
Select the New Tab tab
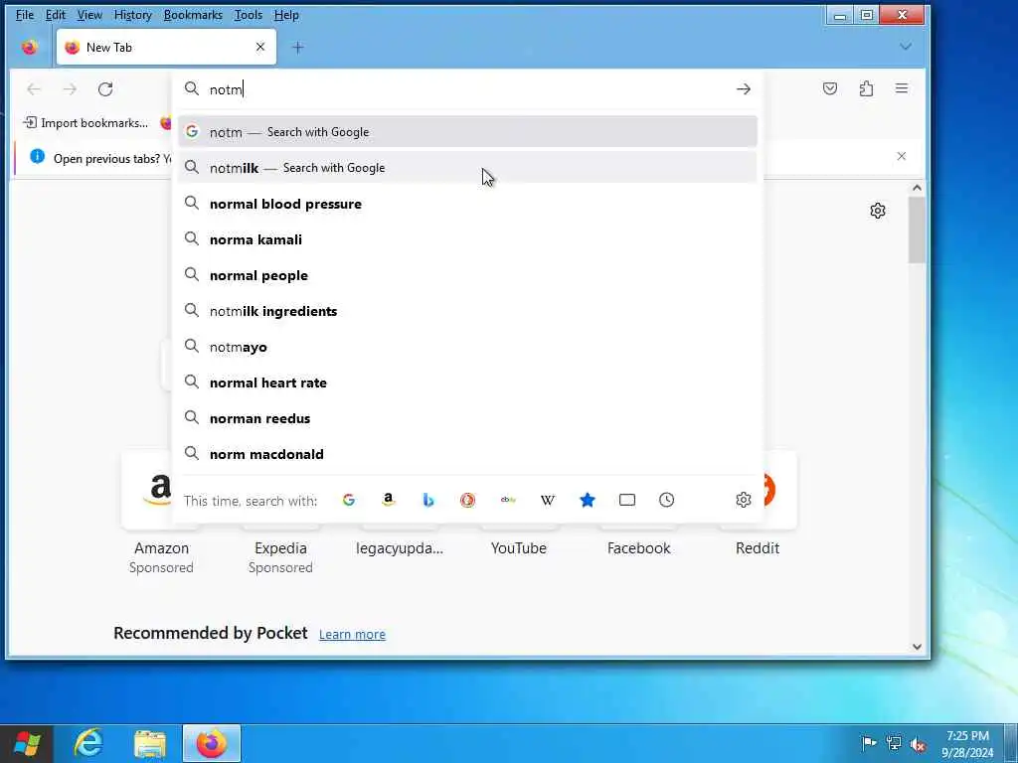pos(166,47)
